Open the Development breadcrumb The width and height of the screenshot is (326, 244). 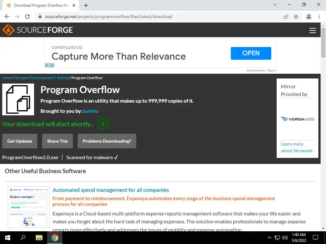pos(42,78)
